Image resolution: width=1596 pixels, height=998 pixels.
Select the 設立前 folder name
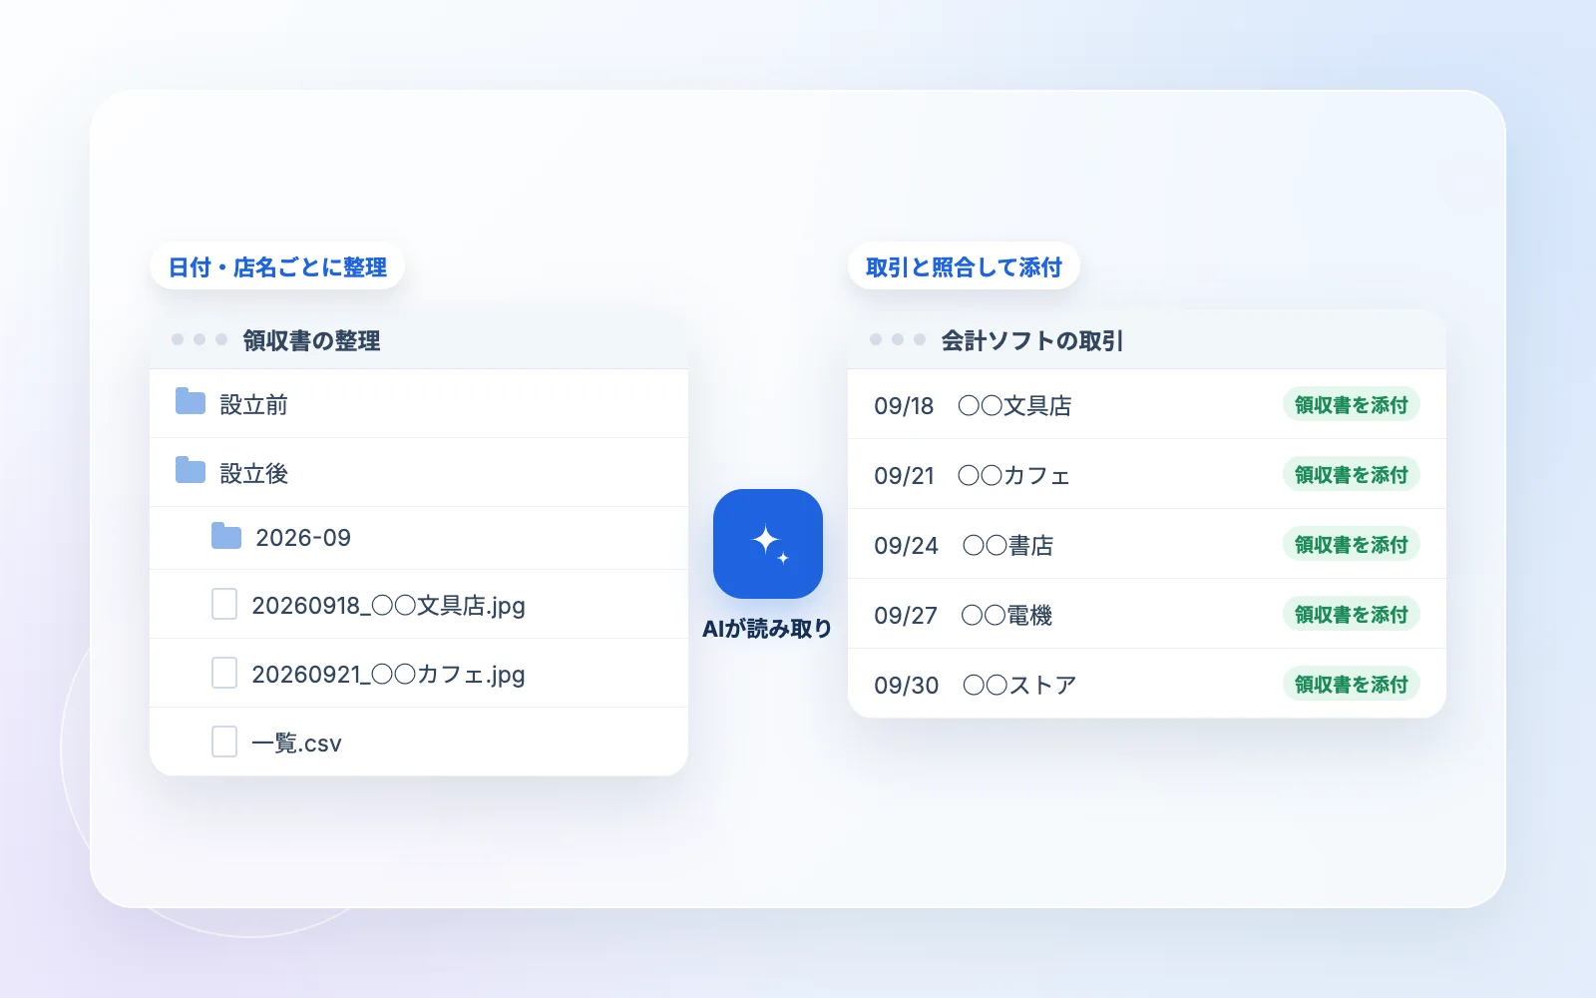pos(254,405)
